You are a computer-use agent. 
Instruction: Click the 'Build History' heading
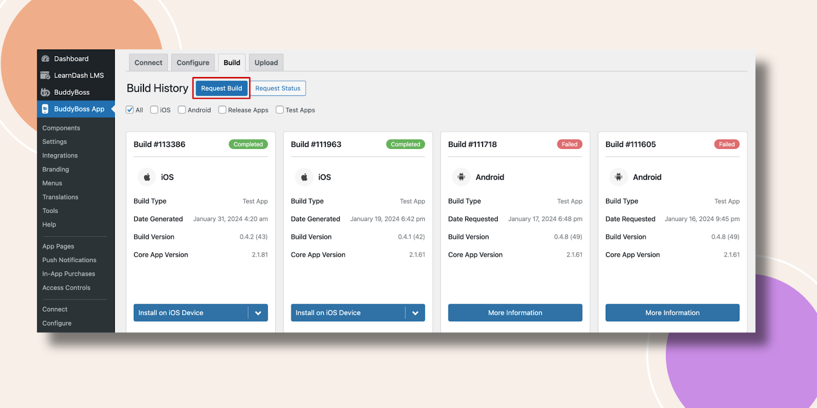[x=157, y=88]
